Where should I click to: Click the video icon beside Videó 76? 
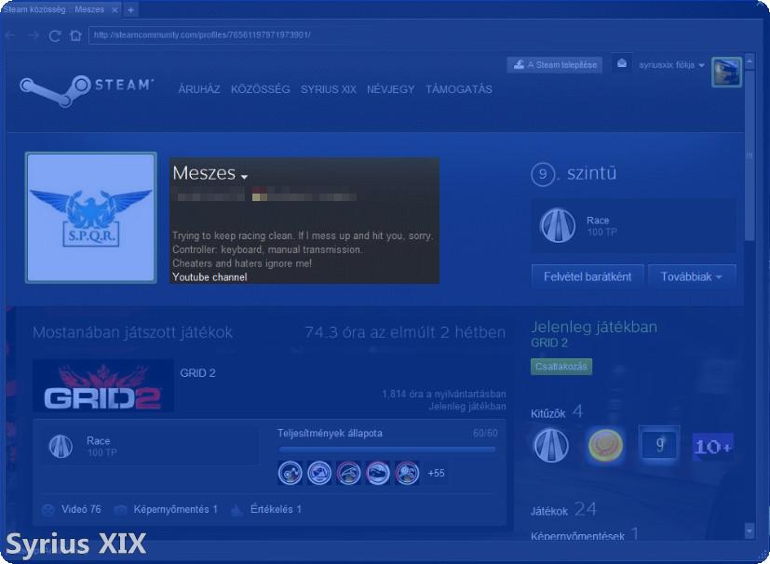coord(48,510)
